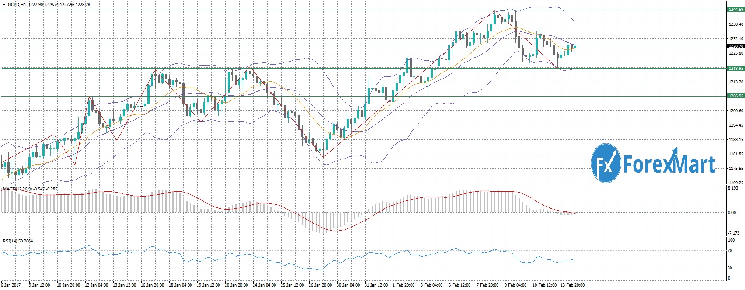Click the -7.172 value on MACD scale
The height and width of the screenshot is (290, 745).
click(x=733, y=233)
